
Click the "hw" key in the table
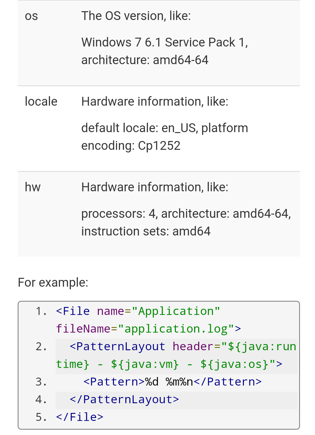[33, 187]
